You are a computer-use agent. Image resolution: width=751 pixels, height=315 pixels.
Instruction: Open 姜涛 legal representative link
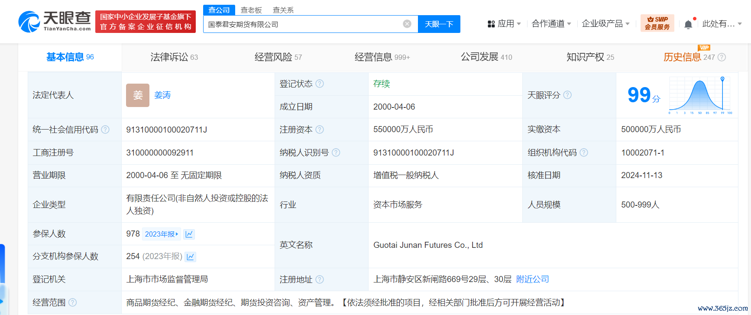click(162, 95)
